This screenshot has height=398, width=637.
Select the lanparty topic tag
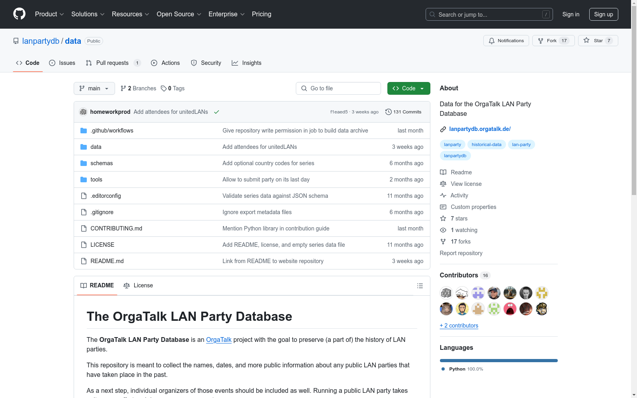[x=452, y=144]
